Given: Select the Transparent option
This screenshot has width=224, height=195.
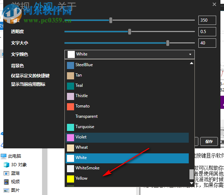Looking at the screenshot, I should pos(127,117).
